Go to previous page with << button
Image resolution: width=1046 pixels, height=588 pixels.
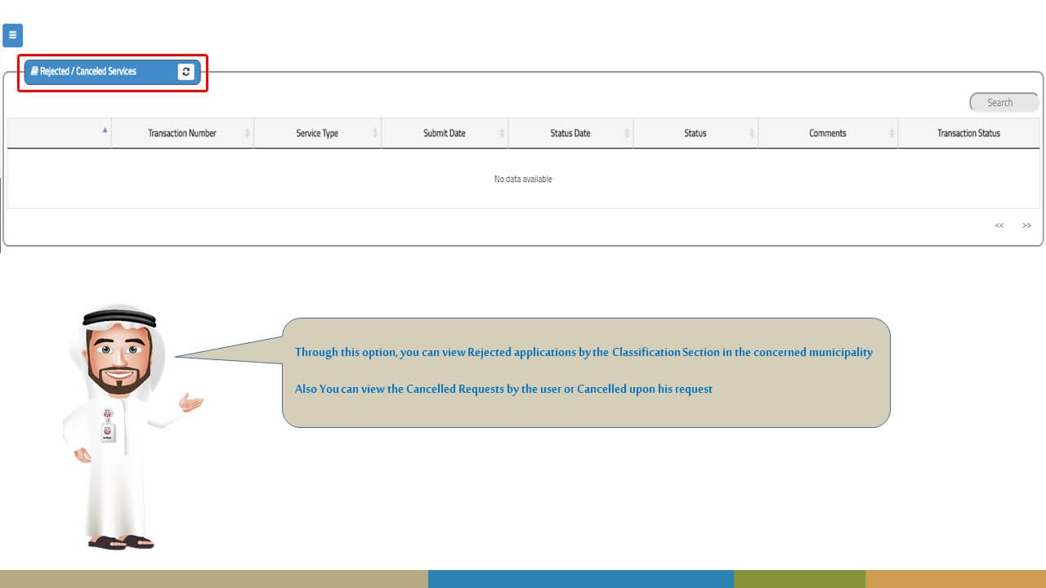(999, 225)
